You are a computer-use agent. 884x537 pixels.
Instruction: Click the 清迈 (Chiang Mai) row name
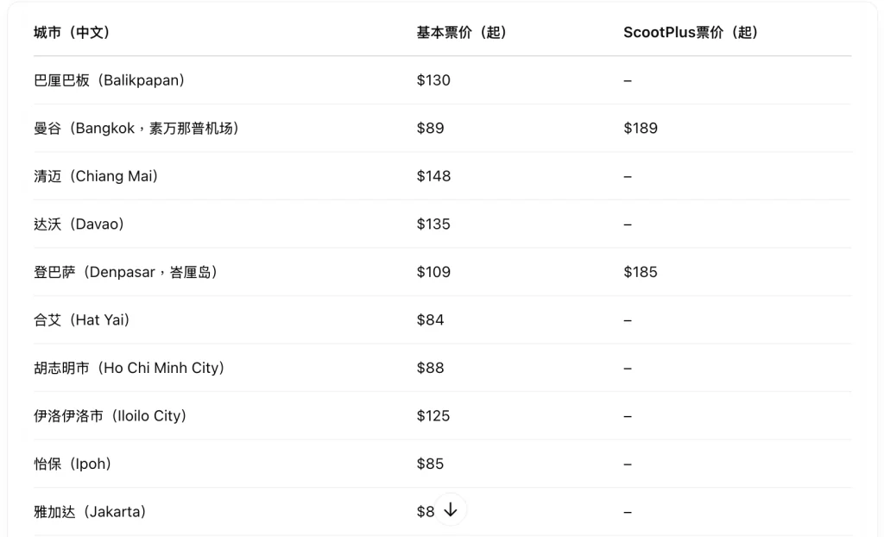[x=96, y=177]
